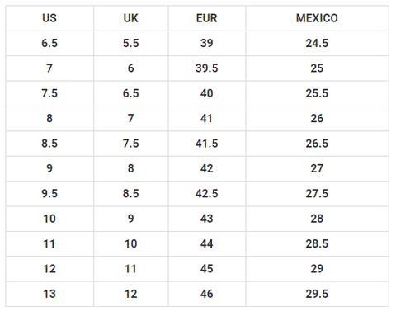Image resolution: width=396 pixels, height=316 pixels.
Task: Click US size 8.5 cell
Action: pyautogui.click(x=49, y=144)
